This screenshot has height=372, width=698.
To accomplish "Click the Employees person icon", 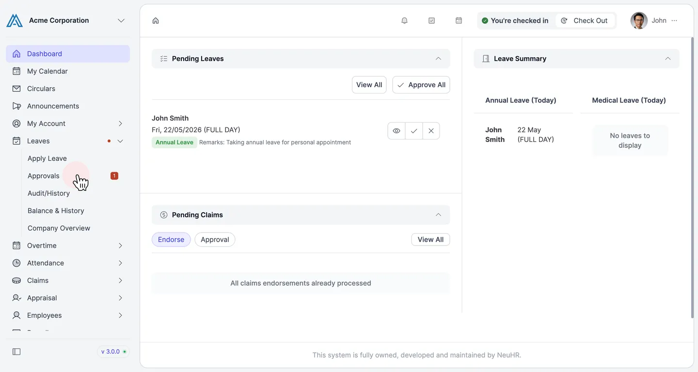I will point(16,315).
